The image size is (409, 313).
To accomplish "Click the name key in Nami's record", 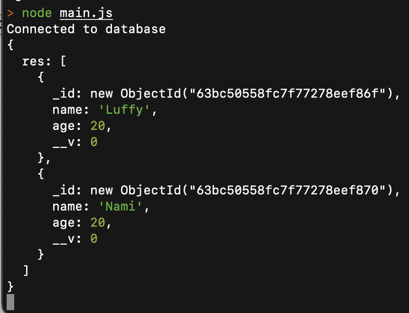I will pyautogui.click(x=67, y=207).
